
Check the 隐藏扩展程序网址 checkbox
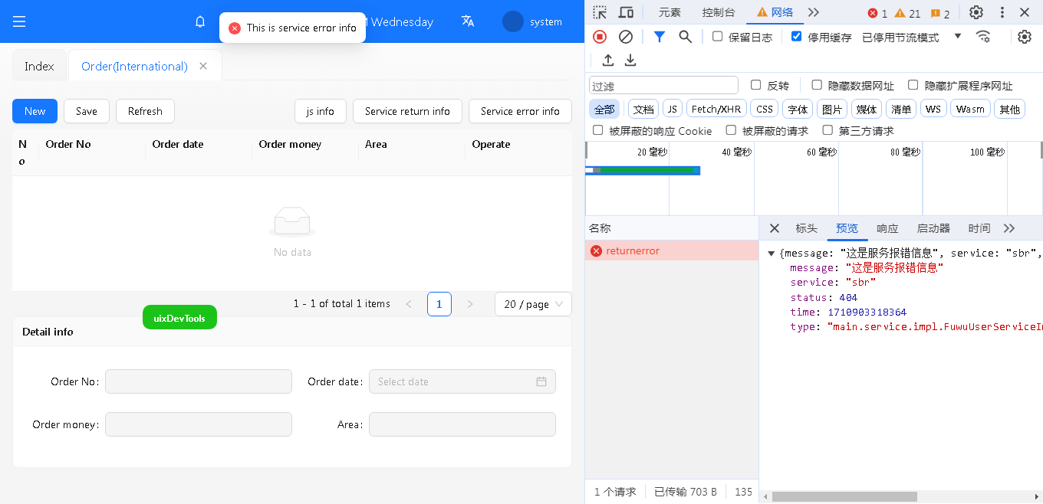(913, 85)
